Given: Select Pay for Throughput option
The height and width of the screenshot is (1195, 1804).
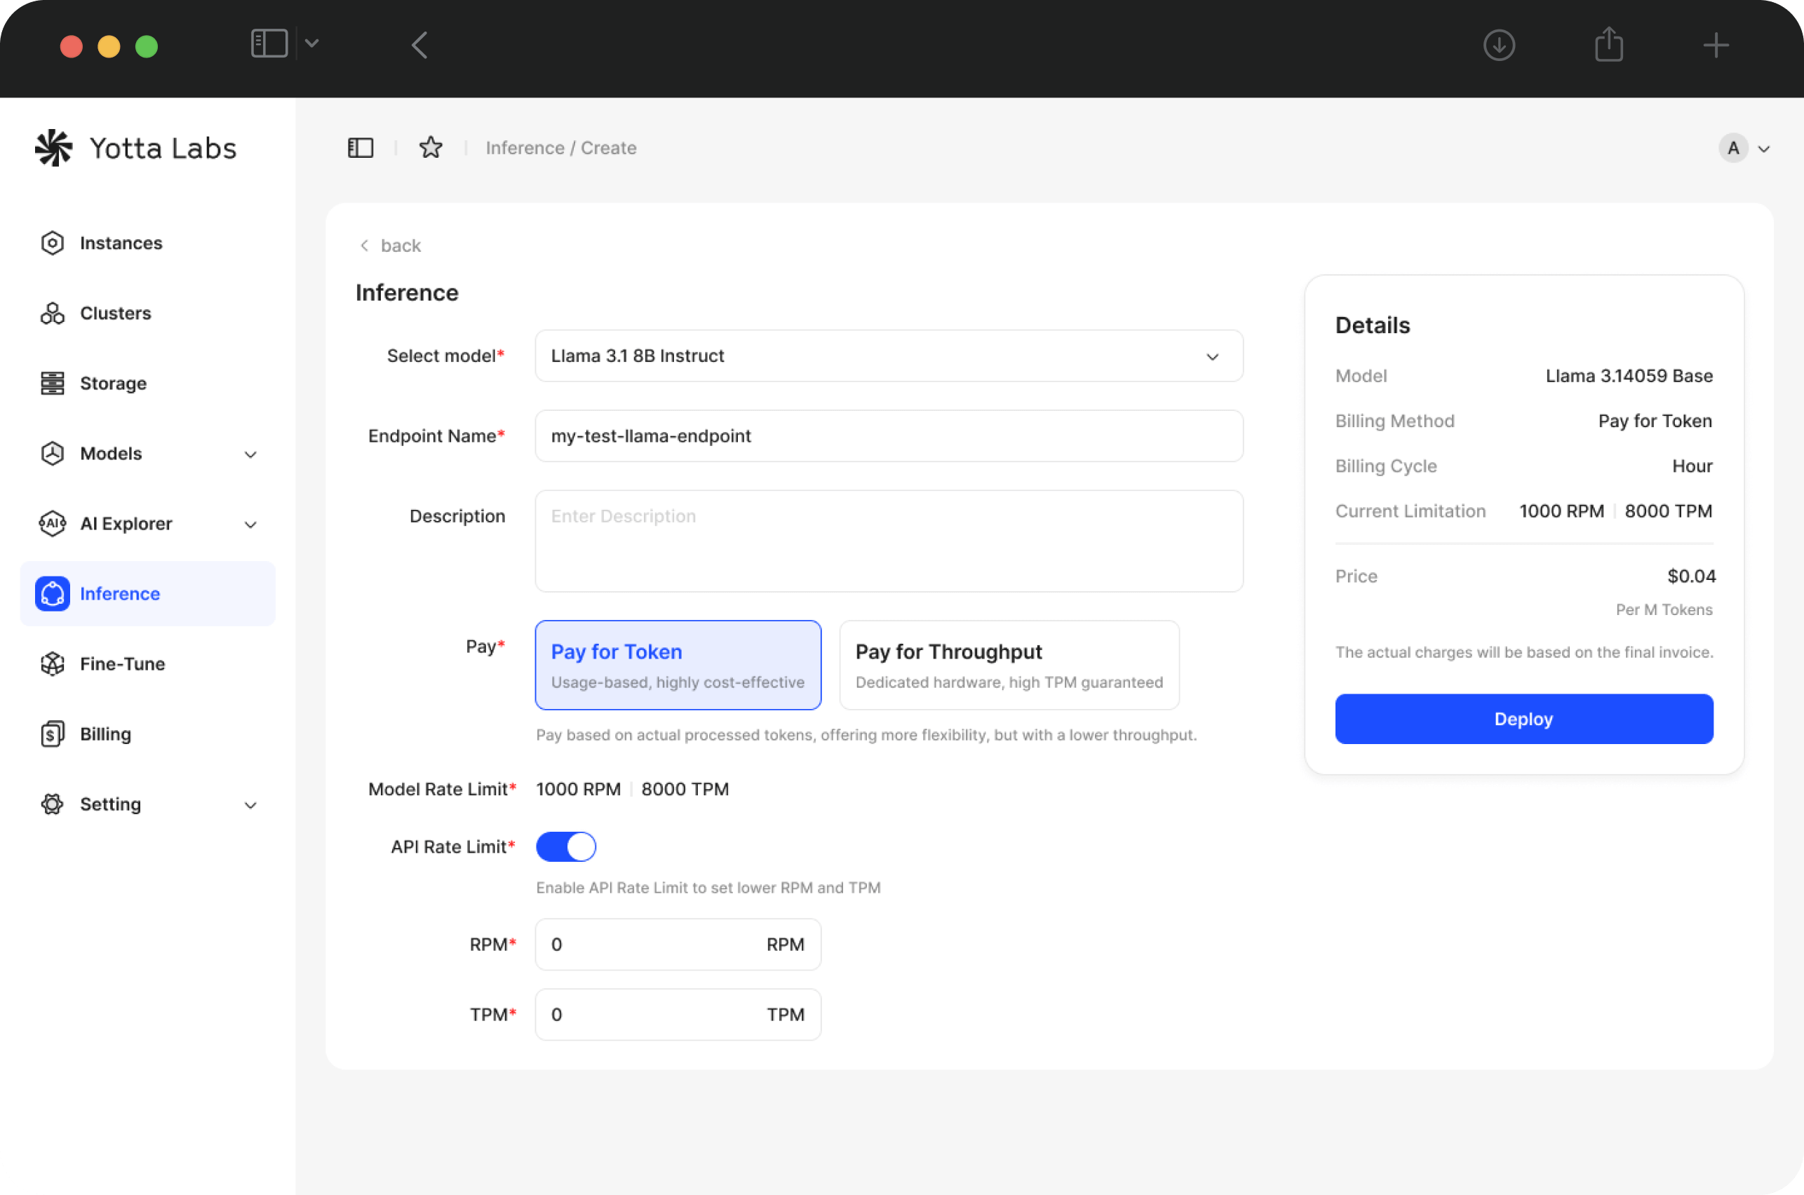Looking at the screenshot, I should coord(1009,665).
